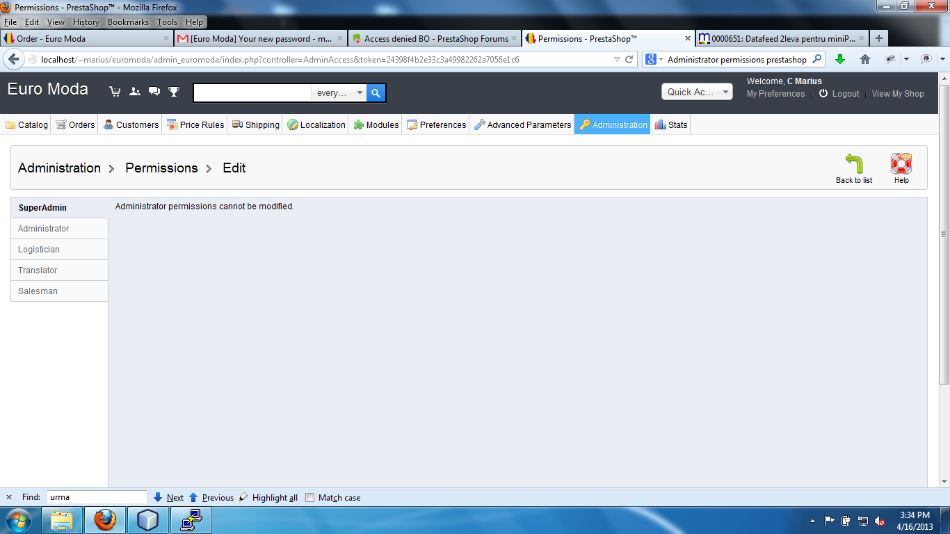Select the Salesman profile
950x534 pixels.
point(59,291)
